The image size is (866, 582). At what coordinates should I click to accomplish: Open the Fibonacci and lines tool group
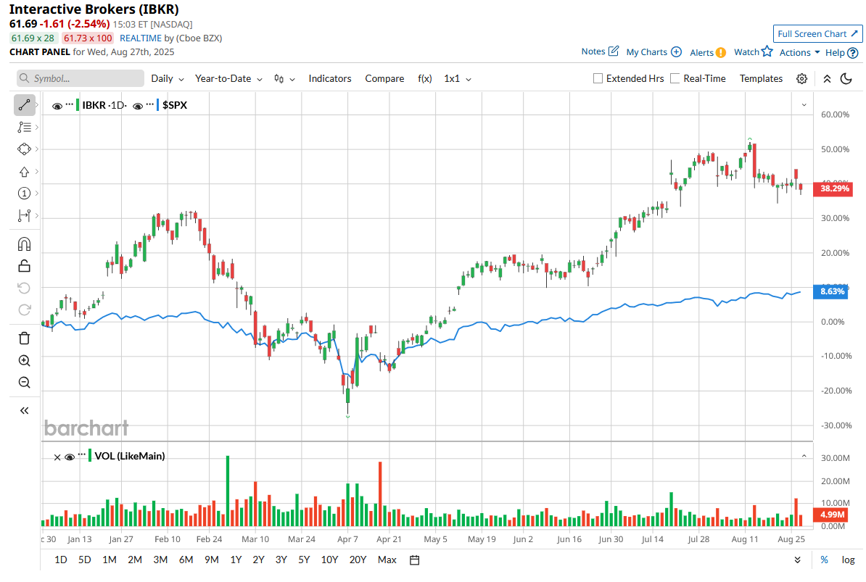coord(25,128)
